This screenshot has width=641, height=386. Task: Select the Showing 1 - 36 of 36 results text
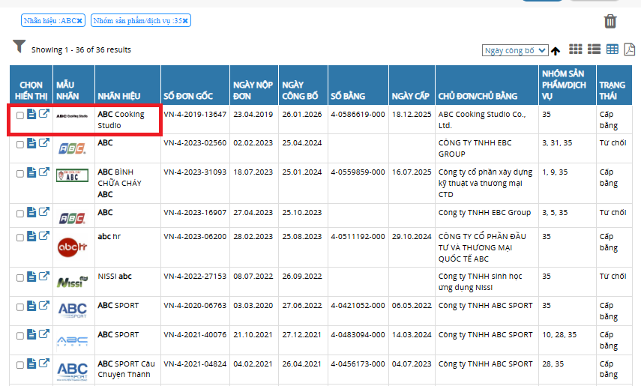[82, 50]
